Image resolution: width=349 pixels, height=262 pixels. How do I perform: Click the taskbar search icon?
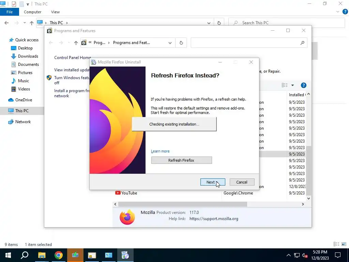pos(25,255)
